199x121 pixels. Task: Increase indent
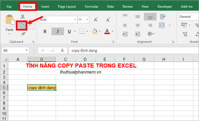(x=138, y=34)
